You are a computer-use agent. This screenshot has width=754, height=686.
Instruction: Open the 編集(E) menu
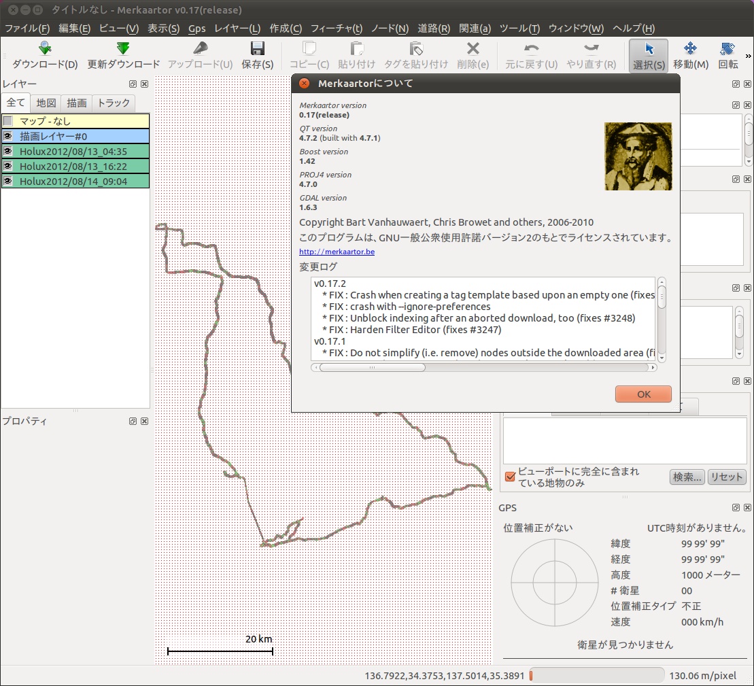pyautogui.click(x=75, y=29)
